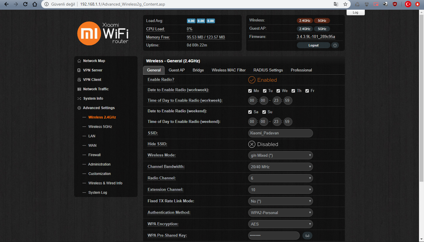Click the browser back arrow
Viewport: 424px width, 242px height.
tap(6, 4)
